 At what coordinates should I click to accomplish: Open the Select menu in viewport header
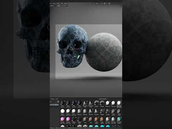[58, 4]
